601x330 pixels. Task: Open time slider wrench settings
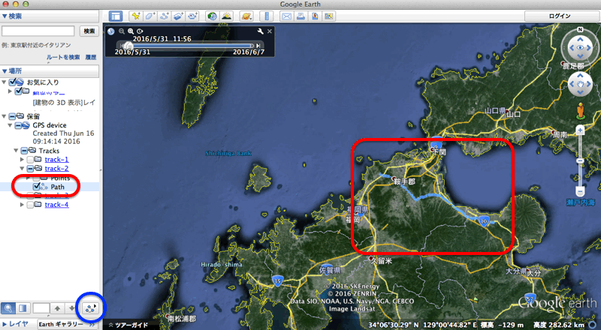(x=260, y=31)
